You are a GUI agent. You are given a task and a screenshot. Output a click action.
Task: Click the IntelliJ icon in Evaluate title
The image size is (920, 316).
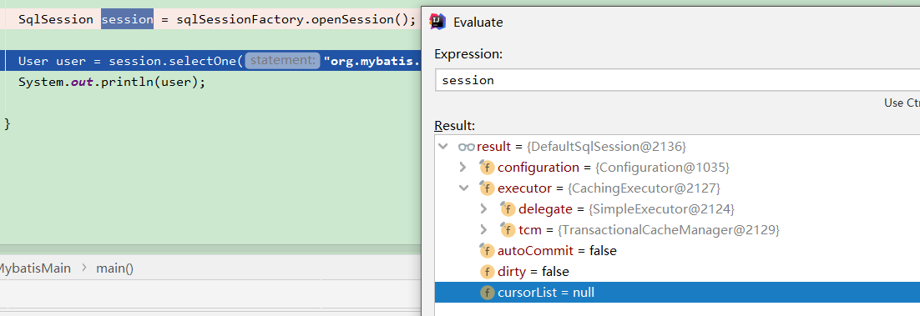pyautogui.click(x=437, y=22)
